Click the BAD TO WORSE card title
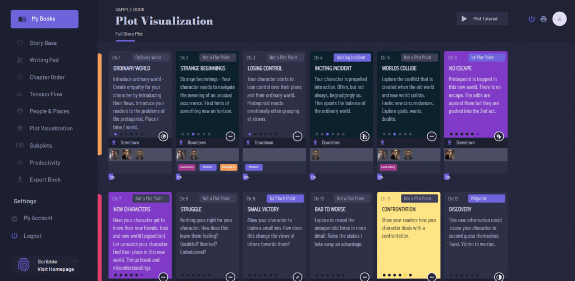 [331, 209]
